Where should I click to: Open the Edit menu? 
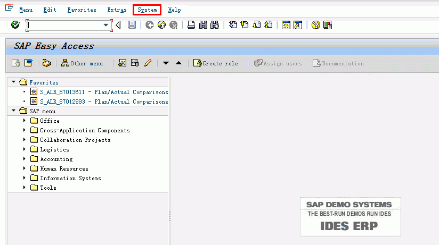tap(50, 10)
